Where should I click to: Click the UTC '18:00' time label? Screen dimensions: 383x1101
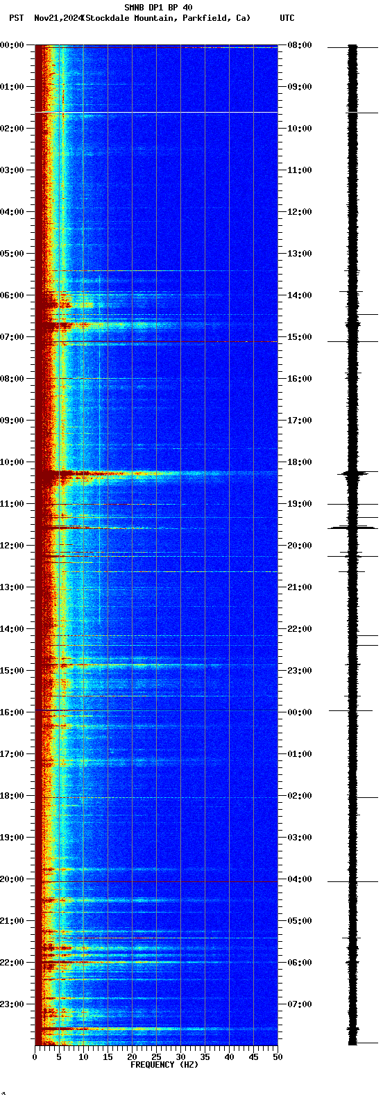[x=300, y=462]
